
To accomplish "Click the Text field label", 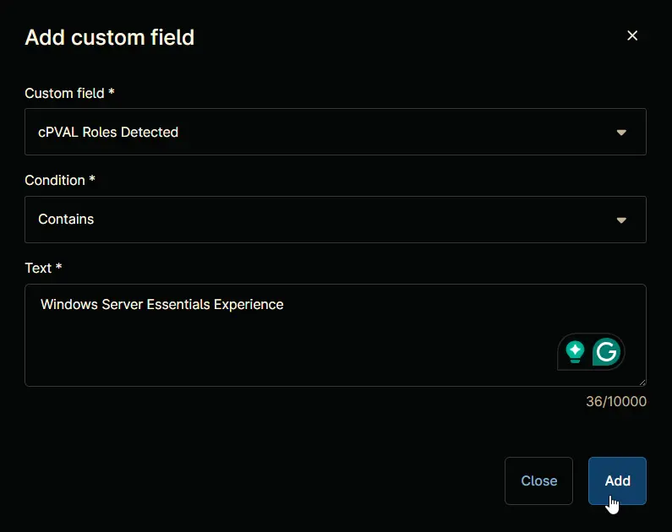I will pyautogui.click(x=43, y=268).
